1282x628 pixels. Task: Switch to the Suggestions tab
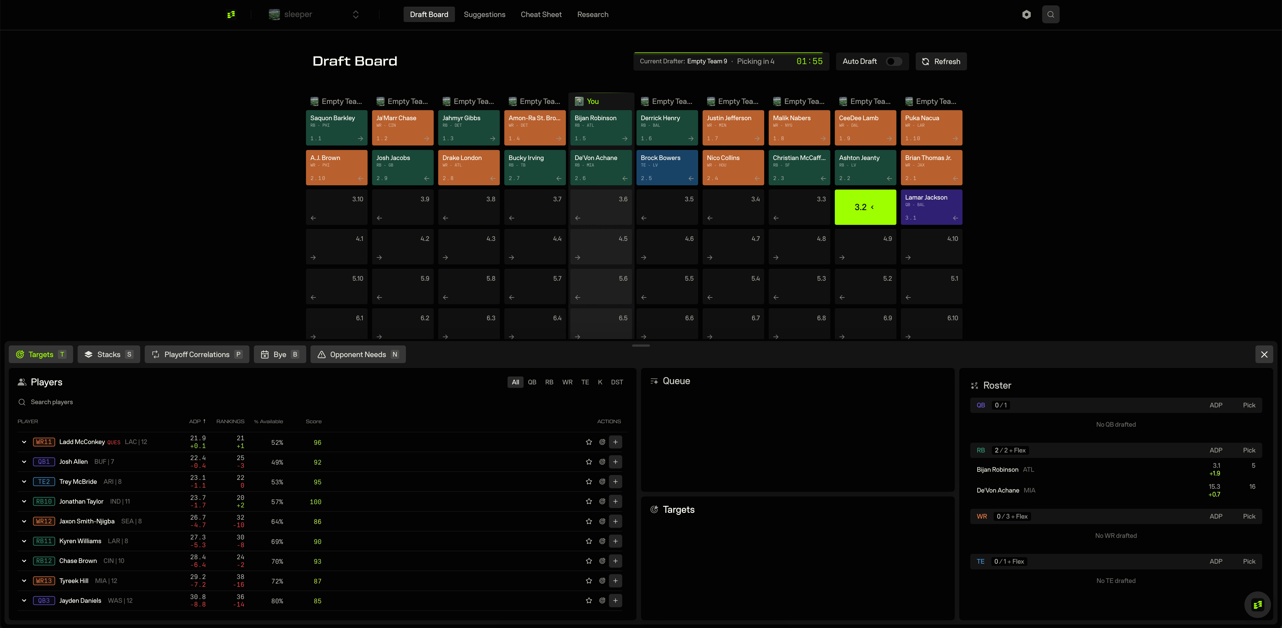pyautogui.click(x=484, y=15)
